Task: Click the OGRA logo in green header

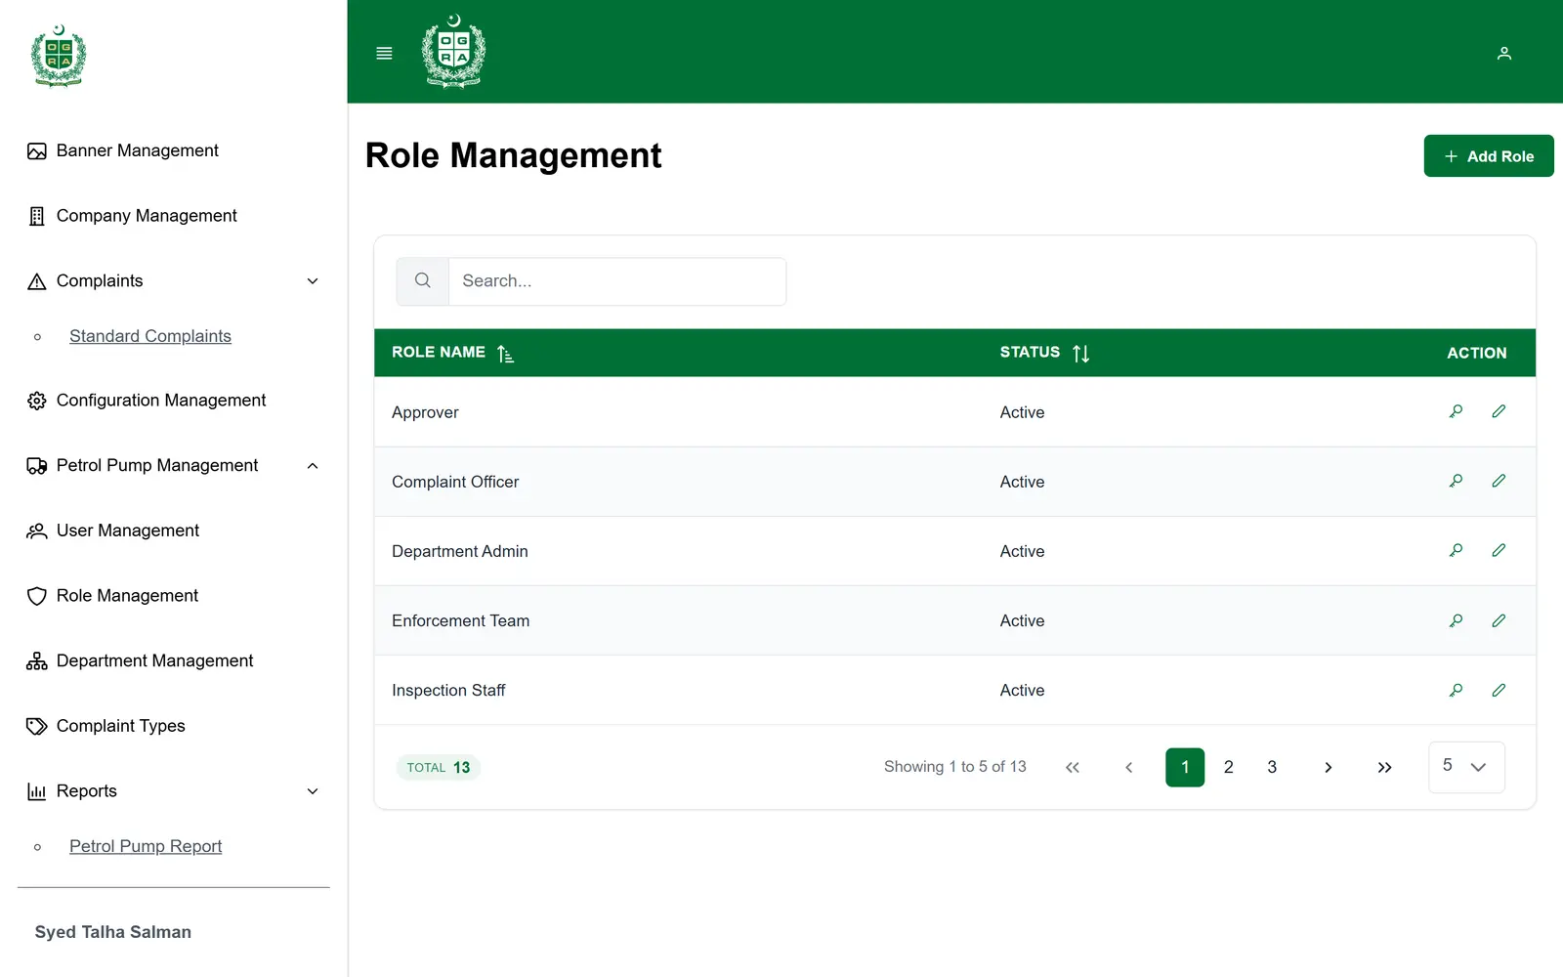Action: point(453,51)
